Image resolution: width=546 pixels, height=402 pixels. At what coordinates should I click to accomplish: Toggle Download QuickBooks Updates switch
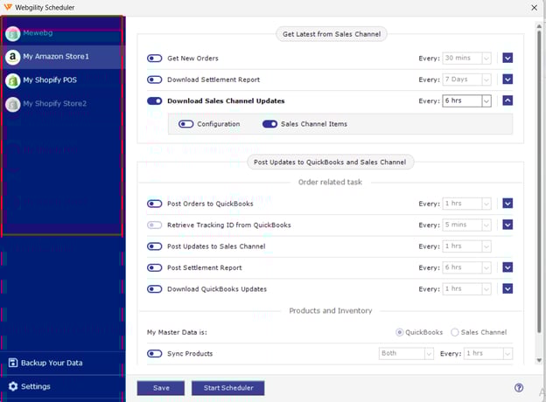tap(154, 289)
